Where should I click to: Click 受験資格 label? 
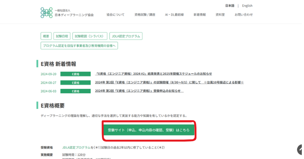[47, 148]
